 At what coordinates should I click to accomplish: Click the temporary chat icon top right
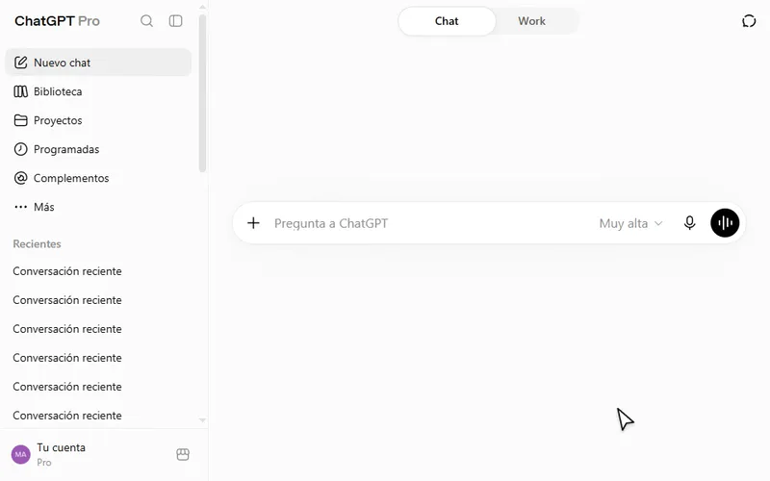[749, 21]
